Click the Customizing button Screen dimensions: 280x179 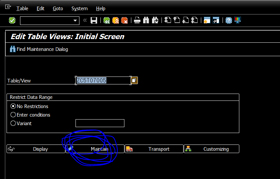pos(212,149)
